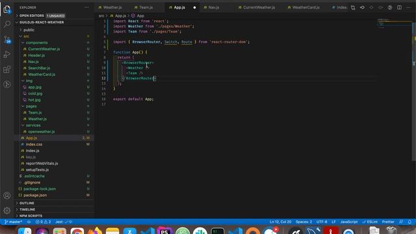Screen dimensions: 416x234
Task: Collapse the img folder
Action: point(54,81)
